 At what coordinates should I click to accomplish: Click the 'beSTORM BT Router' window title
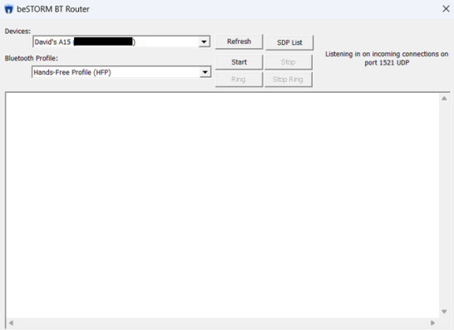click(53, 9)
